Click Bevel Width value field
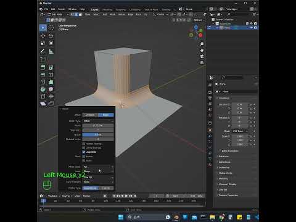 [98, 126]
